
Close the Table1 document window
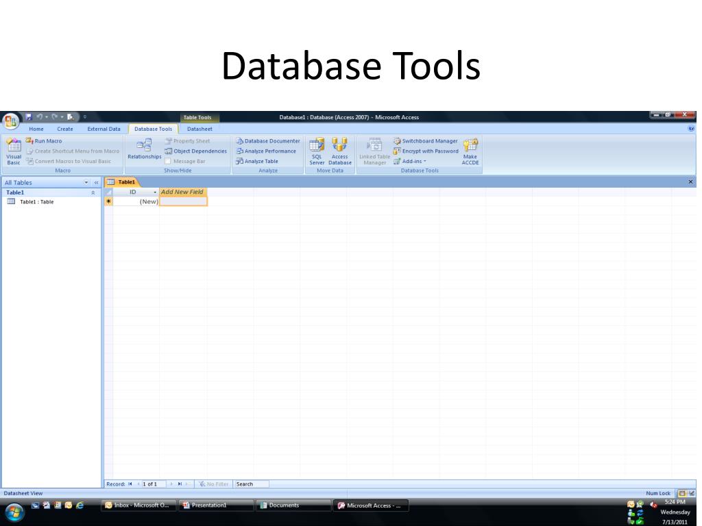tap(690, 181)
